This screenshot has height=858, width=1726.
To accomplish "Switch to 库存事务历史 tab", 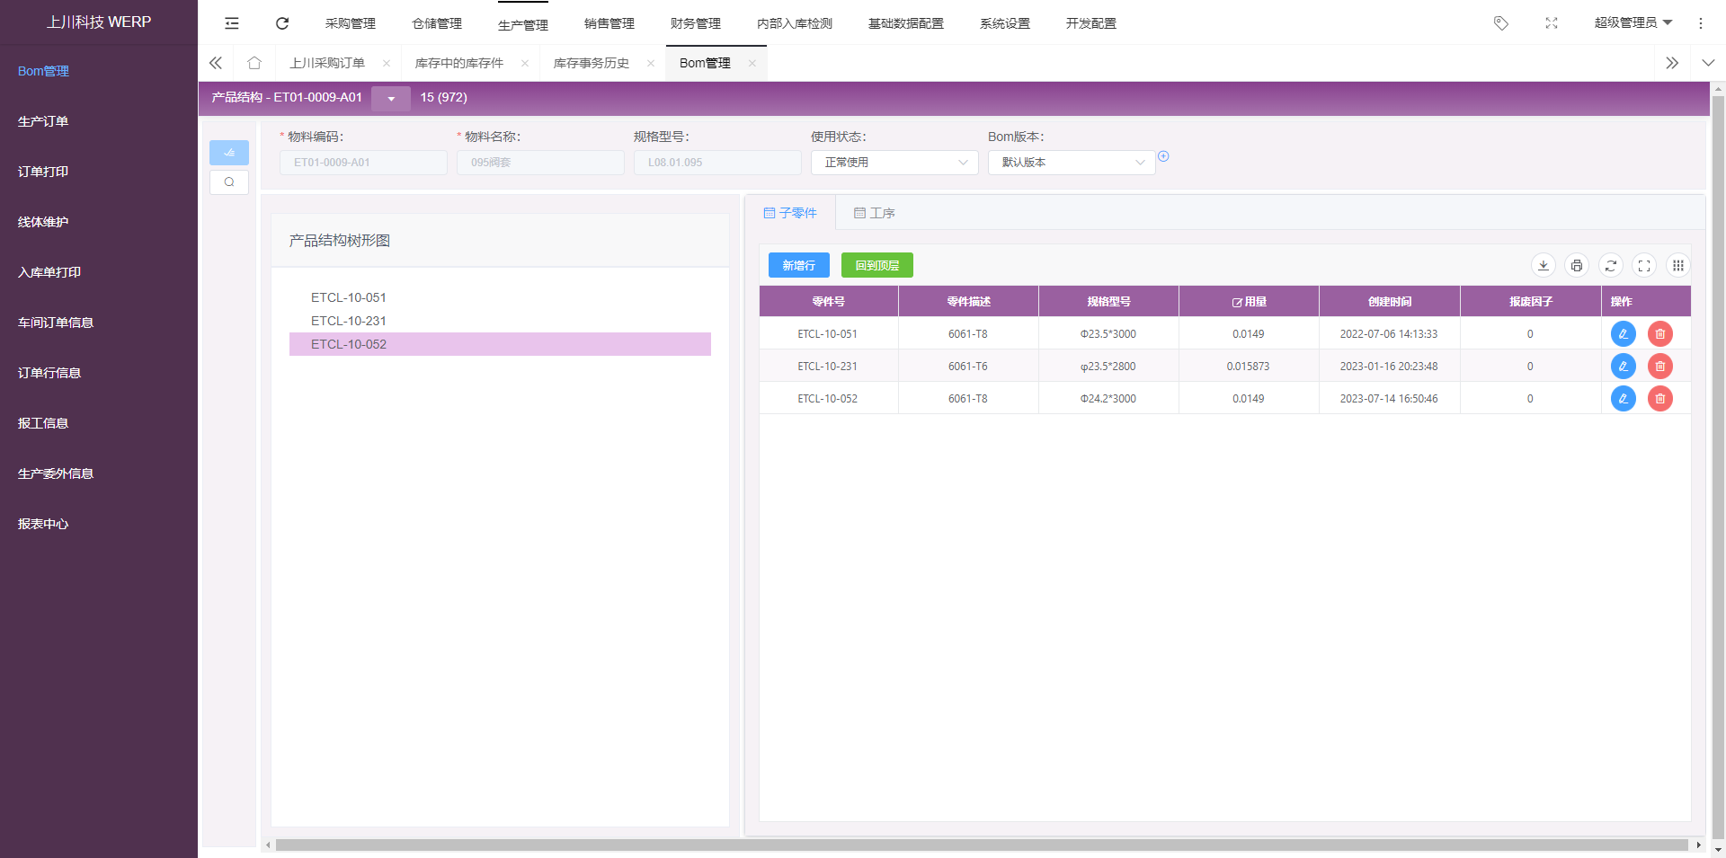I will [x=592, y=63].
